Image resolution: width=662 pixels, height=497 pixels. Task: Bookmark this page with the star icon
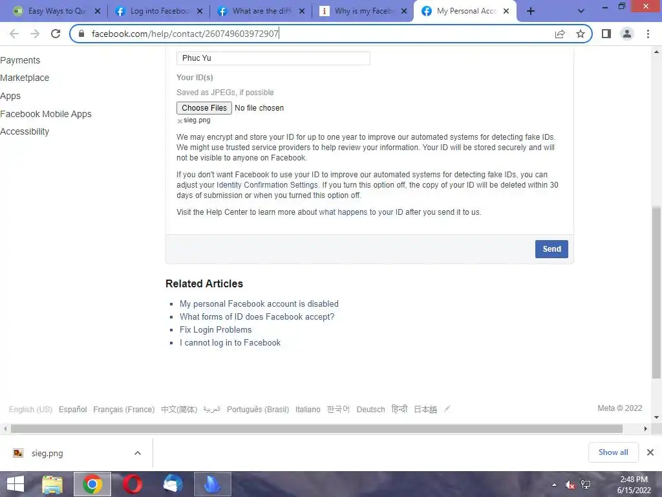click(581, 34)
